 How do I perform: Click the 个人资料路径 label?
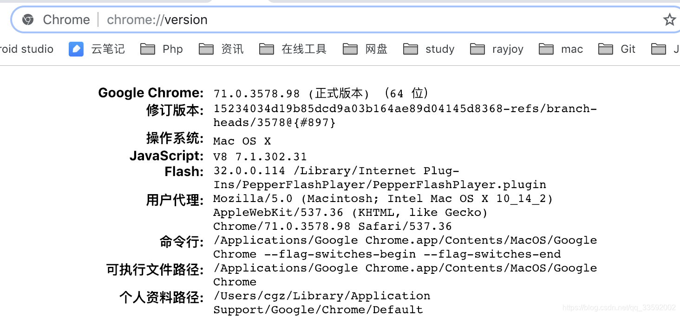(162, 297)
